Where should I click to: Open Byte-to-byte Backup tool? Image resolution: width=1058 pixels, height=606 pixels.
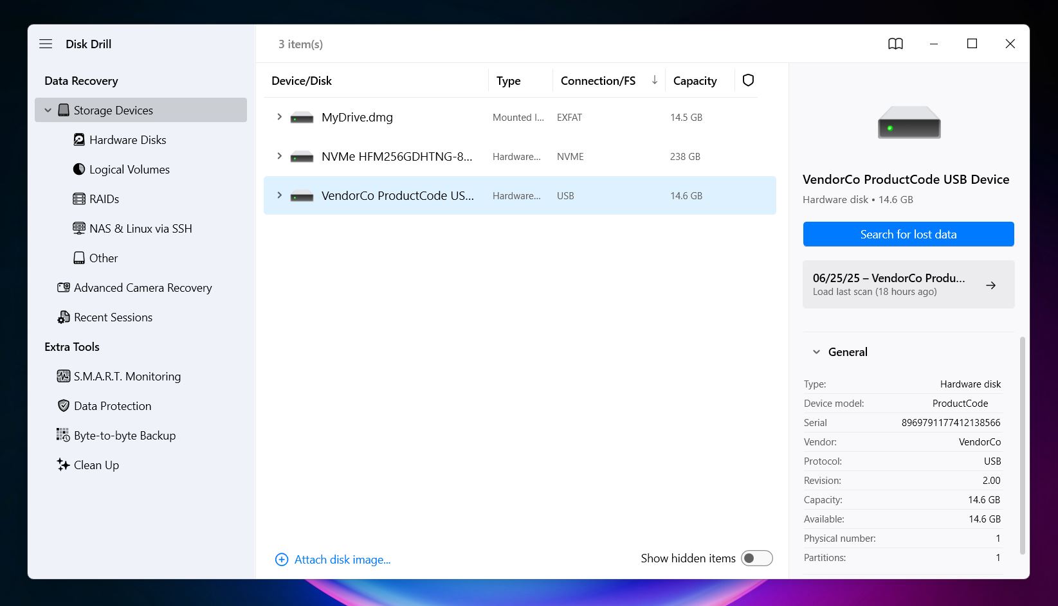point(125,436)
